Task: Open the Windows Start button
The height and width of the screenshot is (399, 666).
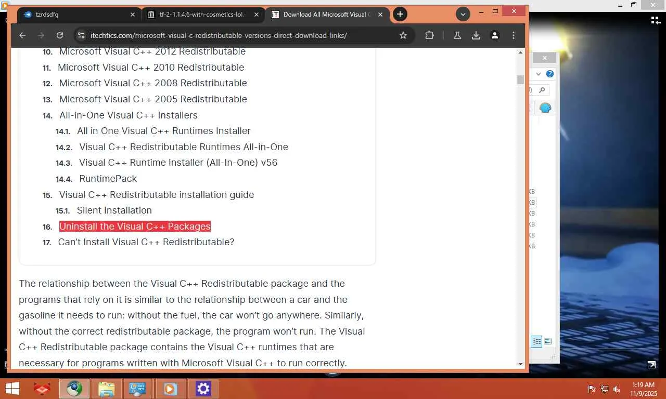Action: coord(12,389)
